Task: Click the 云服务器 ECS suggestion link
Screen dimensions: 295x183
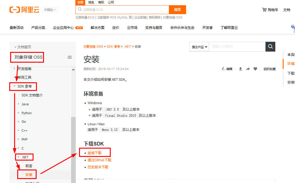Action: tap(85, 18)
